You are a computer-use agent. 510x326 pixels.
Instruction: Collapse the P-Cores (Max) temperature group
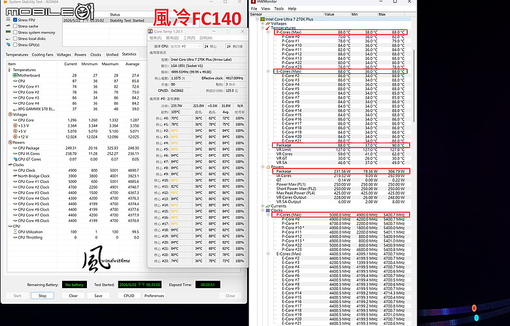pos(268,32)
